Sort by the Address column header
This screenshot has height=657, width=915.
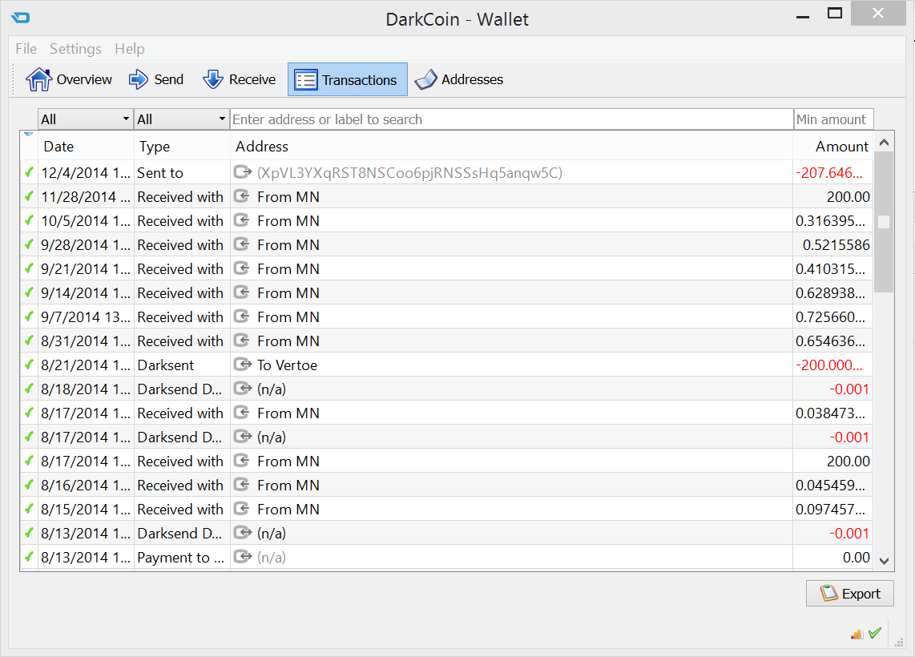coord(511,146)
